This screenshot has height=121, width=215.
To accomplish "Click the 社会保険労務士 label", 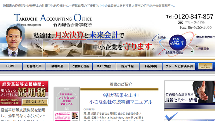I will (x=174, y=52).
